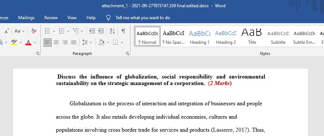The height and width of the screenshot is (136, 324).
Task: Sort the selected text alphabetically
Action: 112,31
